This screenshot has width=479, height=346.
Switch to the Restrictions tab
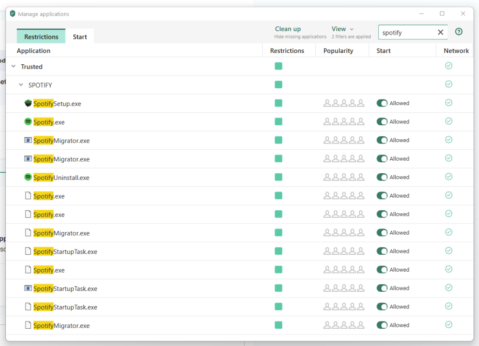point(41,36)
